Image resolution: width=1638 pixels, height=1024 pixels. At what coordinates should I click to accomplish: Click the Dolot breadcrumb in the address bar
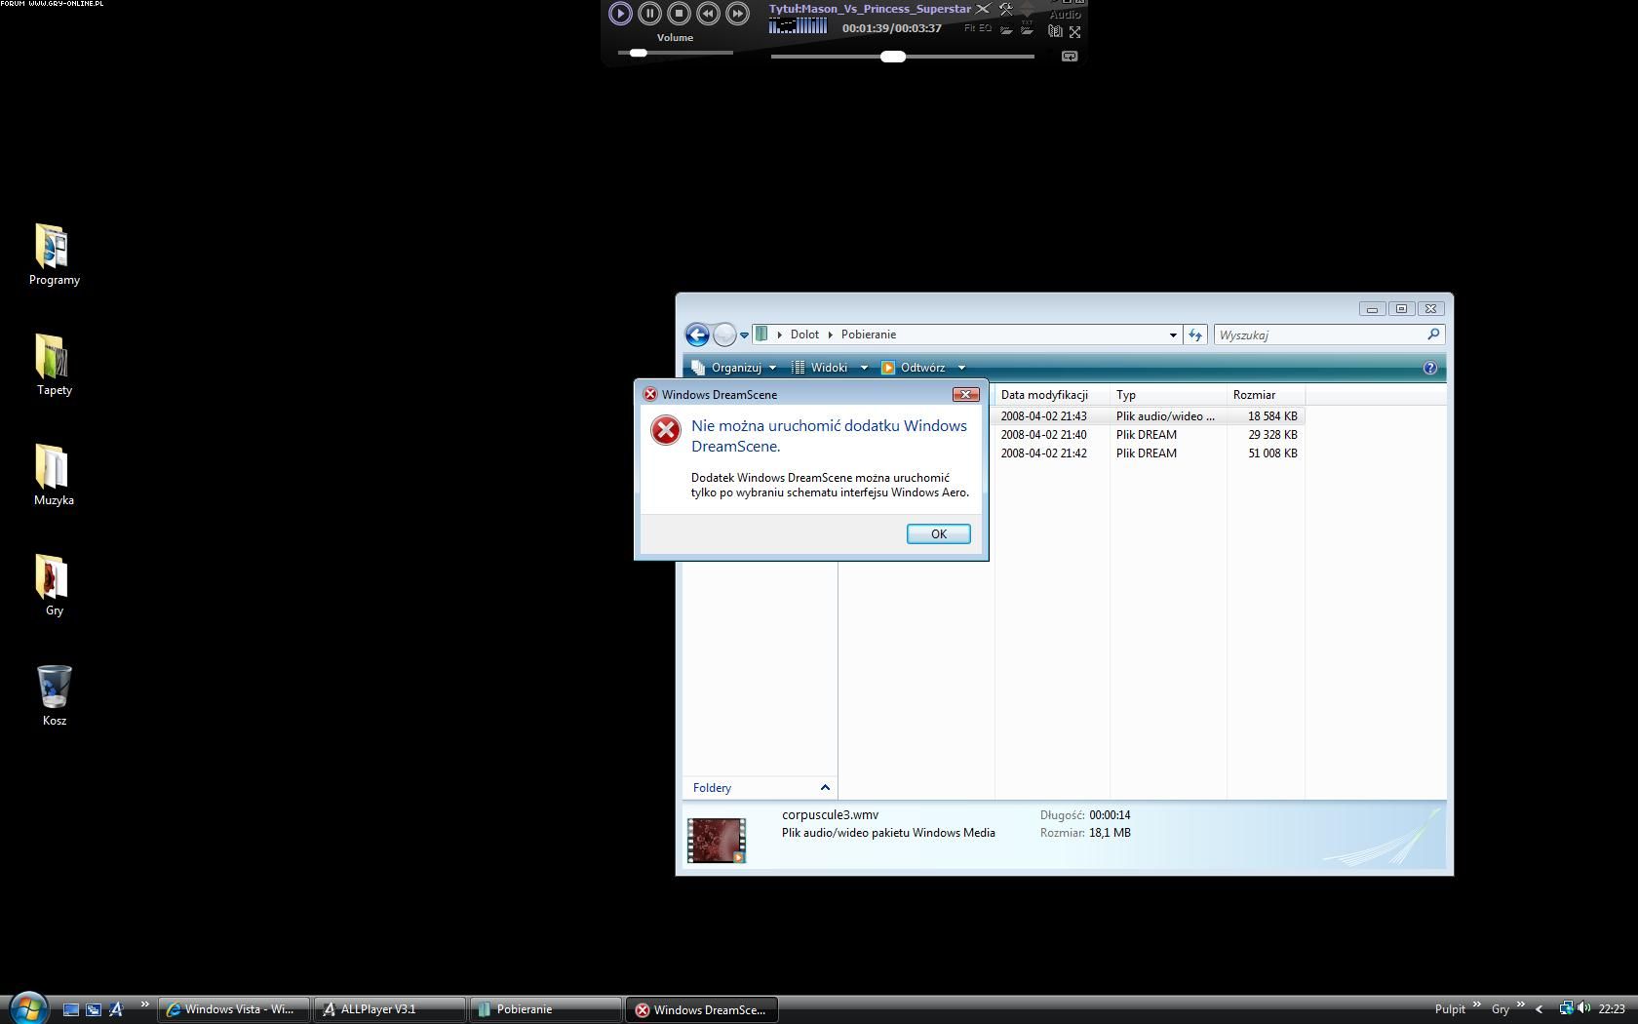[x=804, y=335]
